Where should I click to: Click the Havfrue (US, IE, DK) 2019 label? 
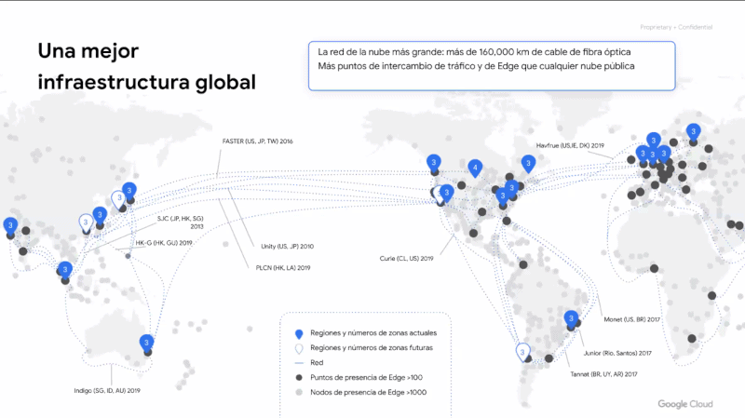point(570,145)
